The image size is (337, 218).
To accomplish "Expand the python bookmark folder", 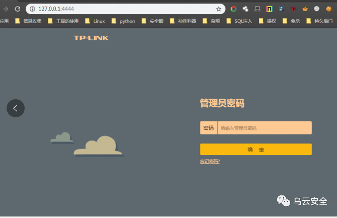I will (123, 21).
